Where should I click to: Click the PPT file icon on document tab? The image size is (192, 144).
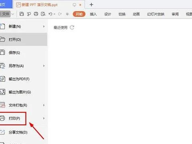[18, 5]
